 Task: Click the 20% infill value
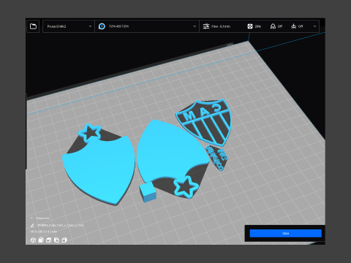258,26
